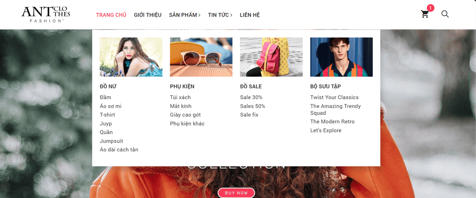The height and width of the screenshot is (198, 476).
Task: Select the Bộ sưu tập man thumbnail
Action: [341, 57]
